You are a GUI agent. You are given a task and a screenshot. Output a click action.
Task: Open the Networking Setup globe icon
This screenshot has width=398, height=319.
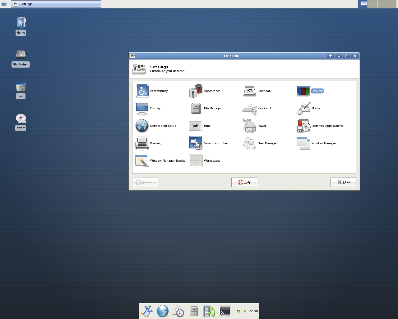(x=142, y=126)
